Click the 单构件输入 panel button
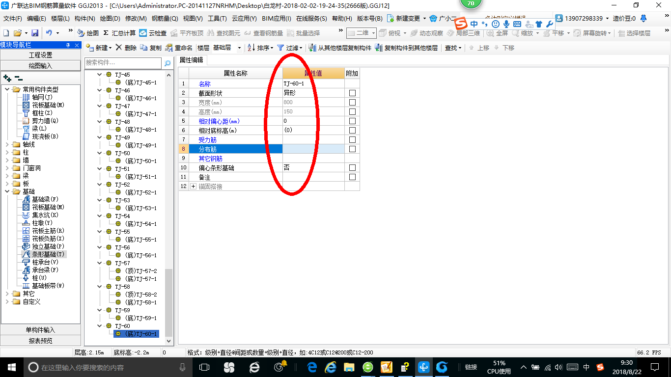The height and width of the screenshot is (377, 671). (40, 330)
